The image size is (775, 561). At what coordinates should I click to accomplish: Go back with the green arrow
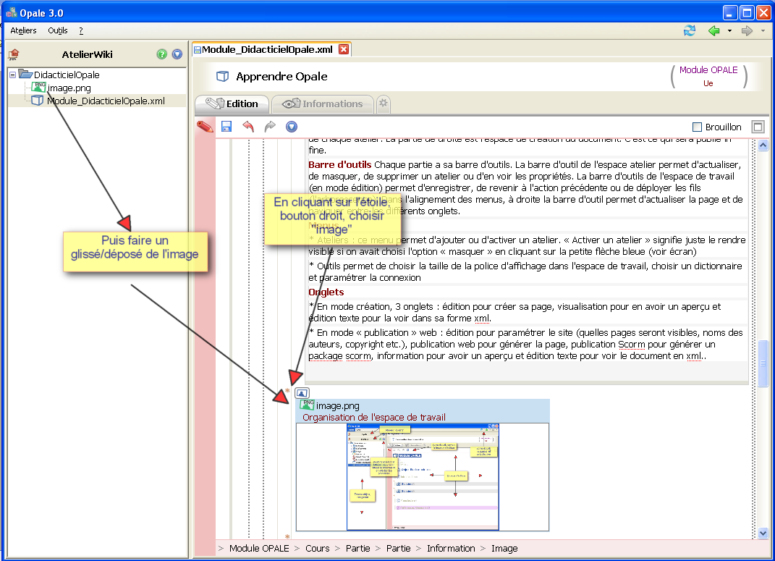(713, 30)
